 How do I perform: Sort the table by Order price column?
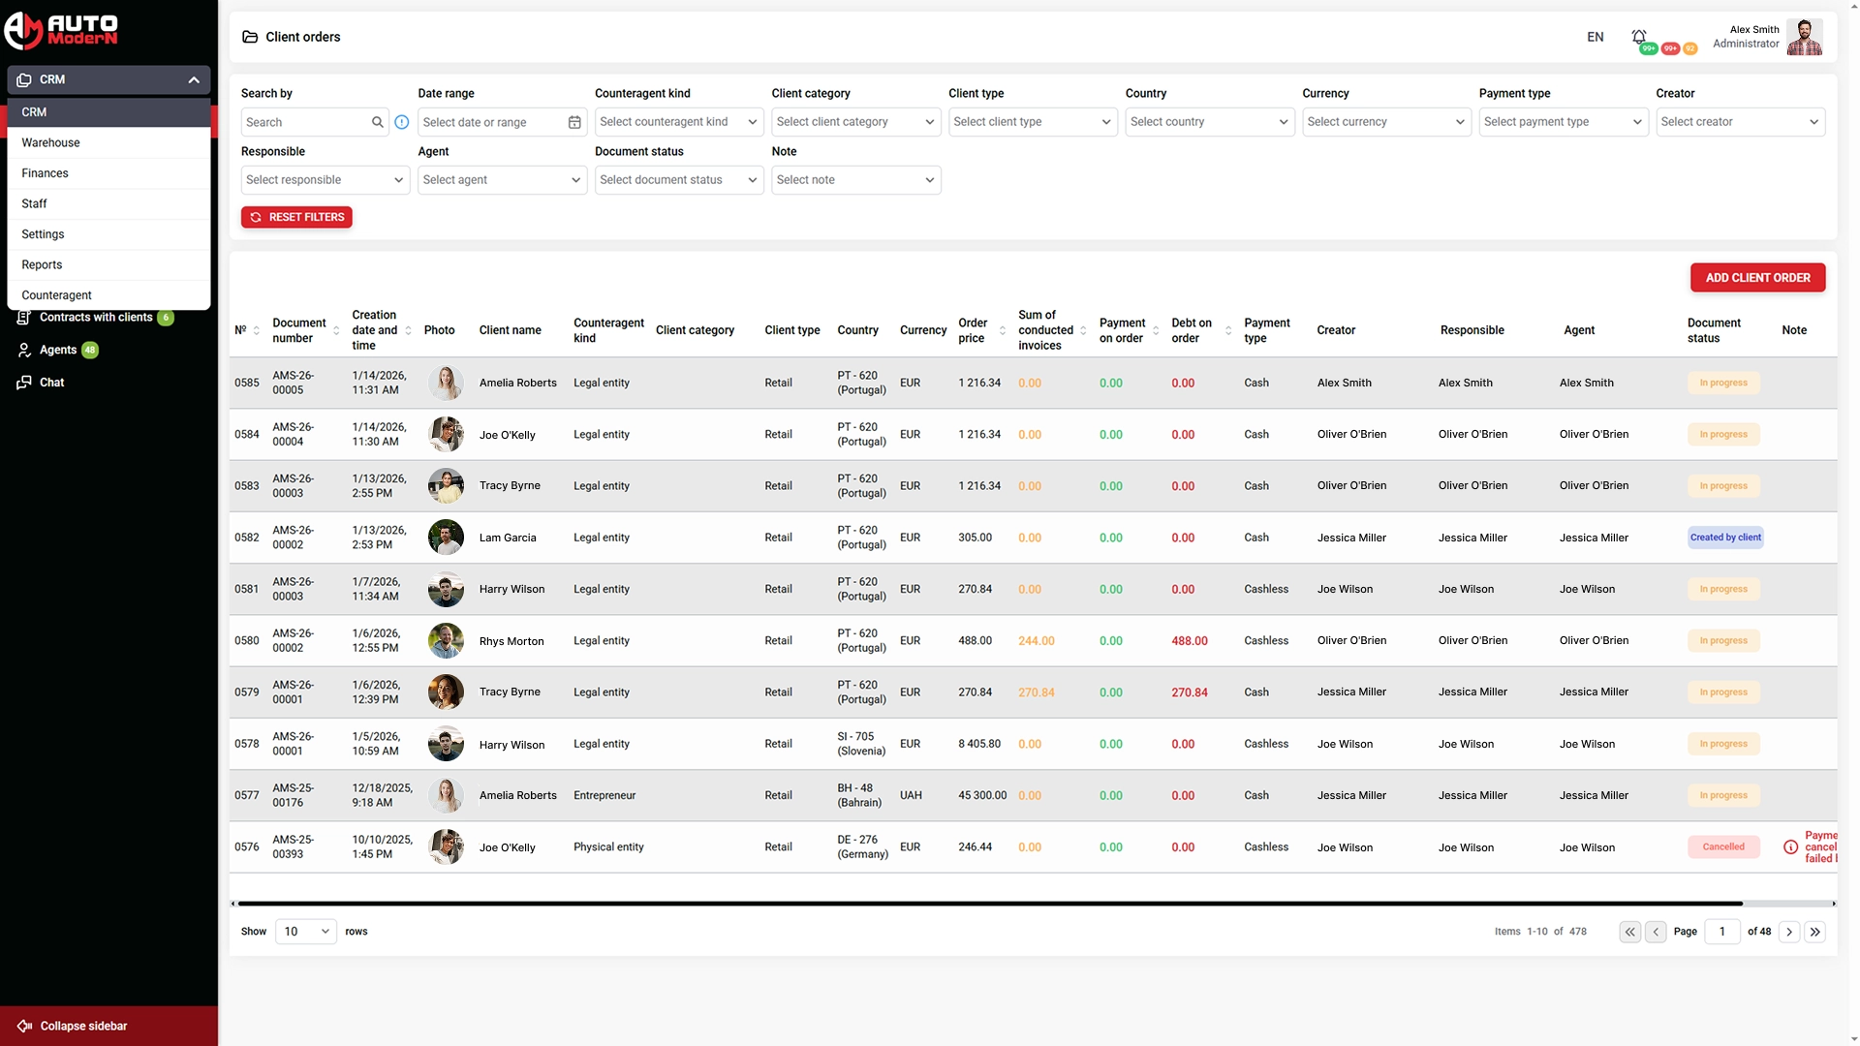point(1002,330)
